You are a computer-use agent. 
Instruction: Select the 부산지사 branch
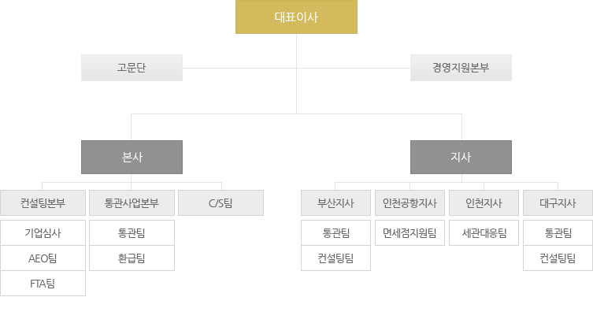click(335, 203)
